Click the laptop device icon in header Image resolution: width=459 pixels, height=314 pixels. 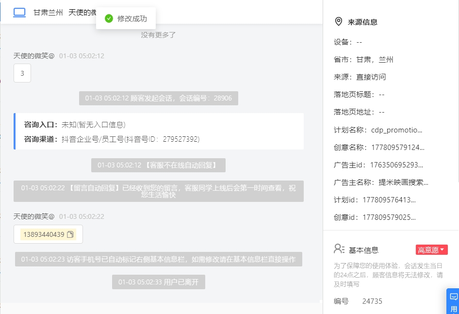click(19, 12)
